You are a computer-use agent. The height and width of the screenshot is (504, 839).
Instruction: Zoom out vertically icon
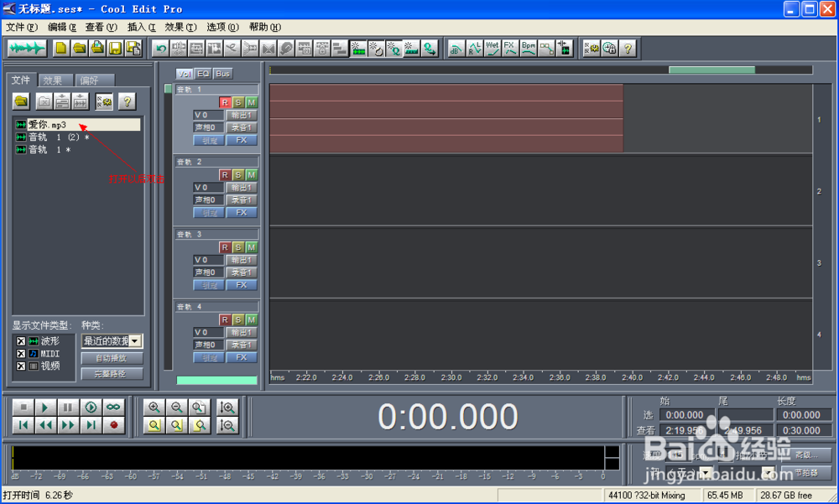click(227, 425)
